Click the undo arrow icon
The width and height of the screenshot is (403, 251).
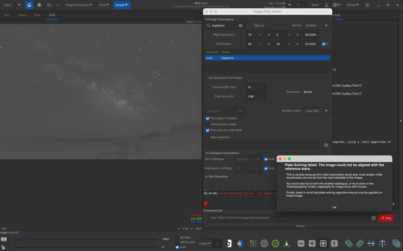49,5
